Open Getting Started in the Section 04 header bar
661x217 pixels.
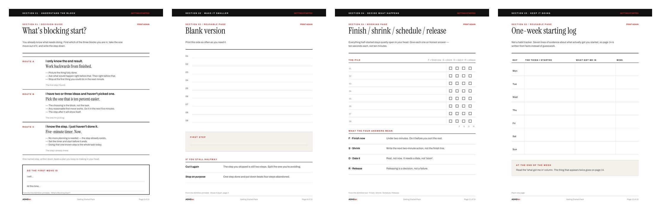point(466,13)
